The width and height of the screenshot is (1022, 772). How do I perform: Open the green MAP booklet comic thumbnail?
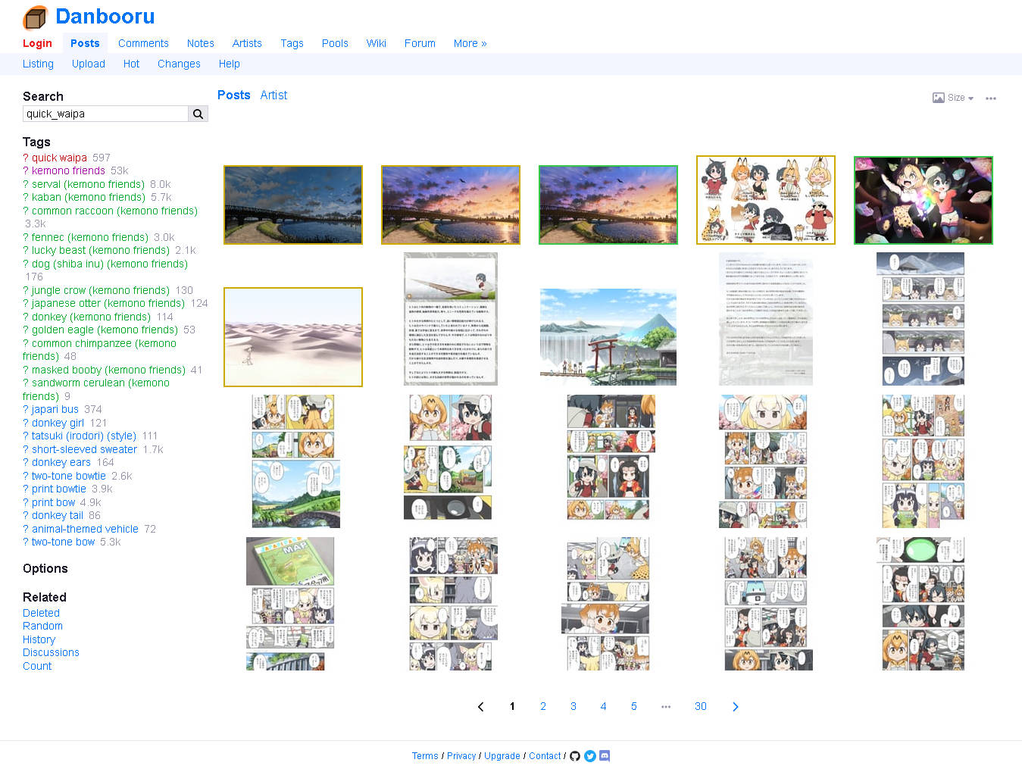point(290,604)
